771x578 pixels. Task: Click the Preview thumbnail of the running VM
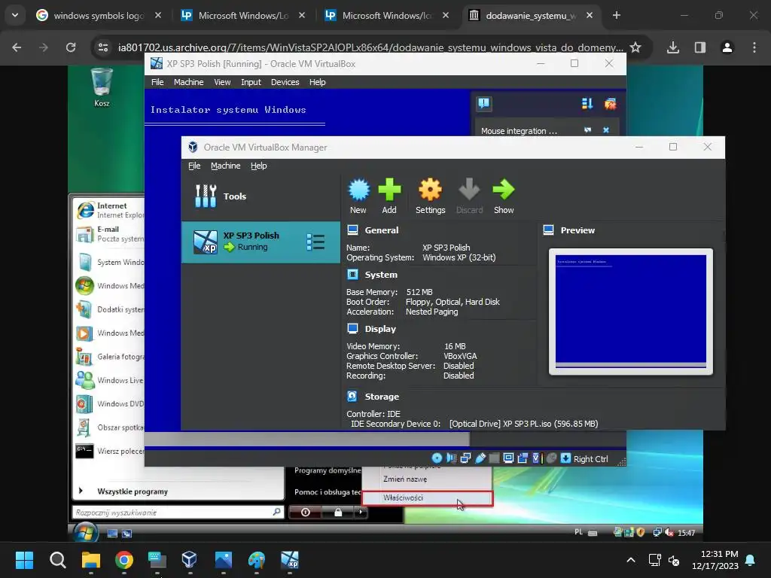coord(630,311)
